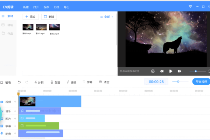Select the blue video clip on timeline

(x=50, y=101)
